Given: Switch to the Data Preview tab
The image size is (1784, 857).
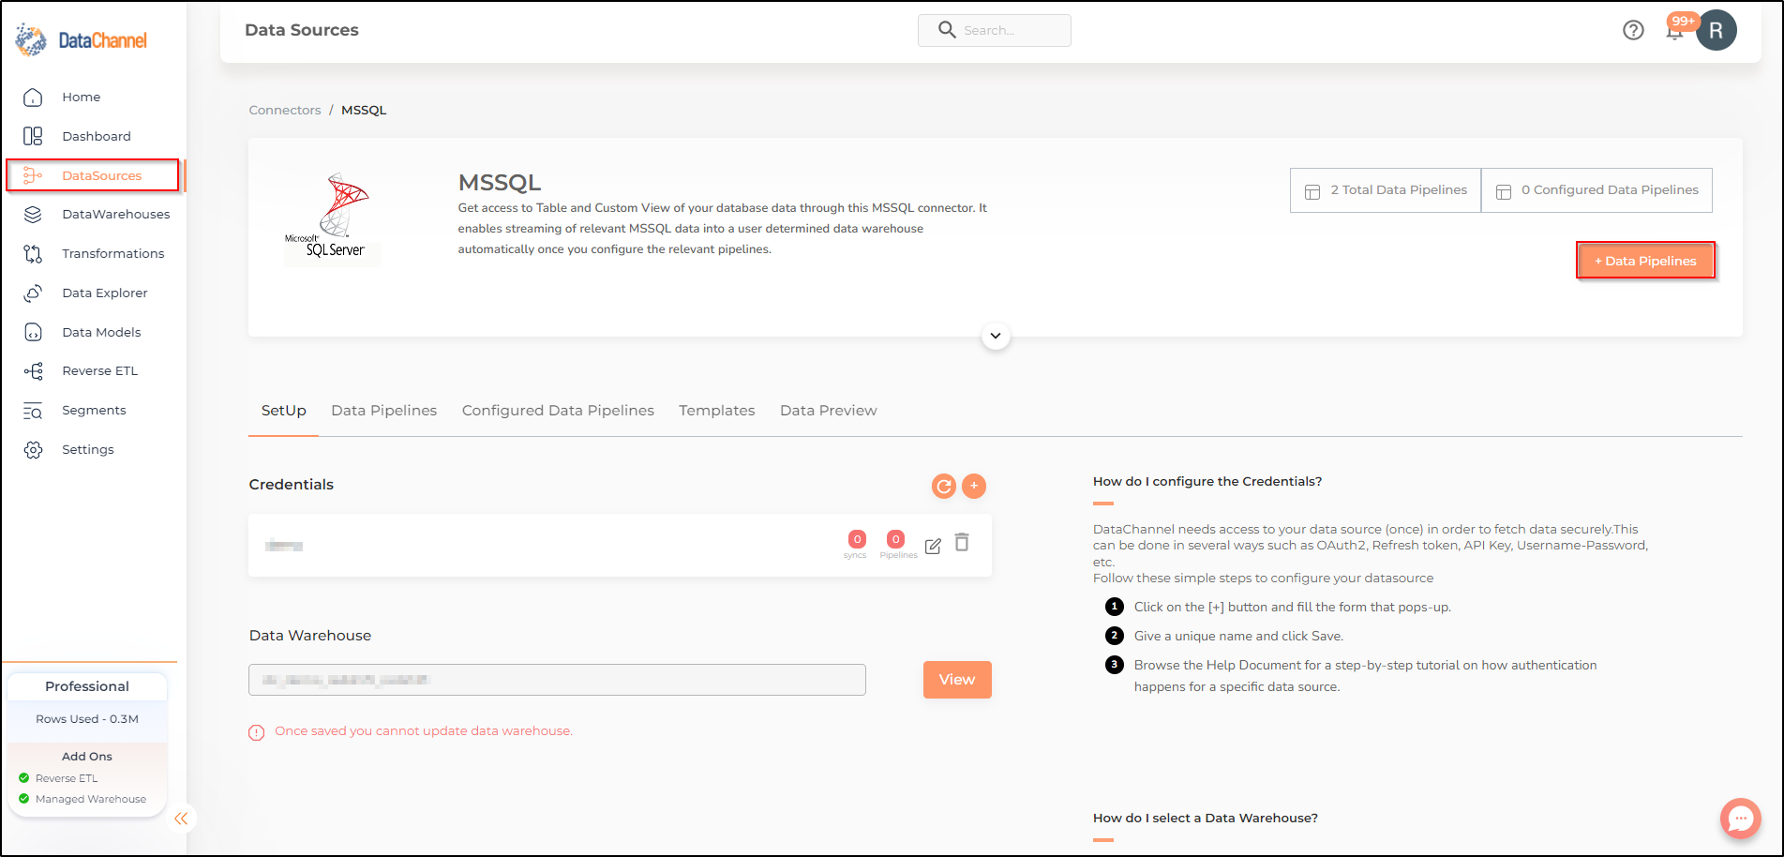Looking at the screenshot, I should click(829, 411).
